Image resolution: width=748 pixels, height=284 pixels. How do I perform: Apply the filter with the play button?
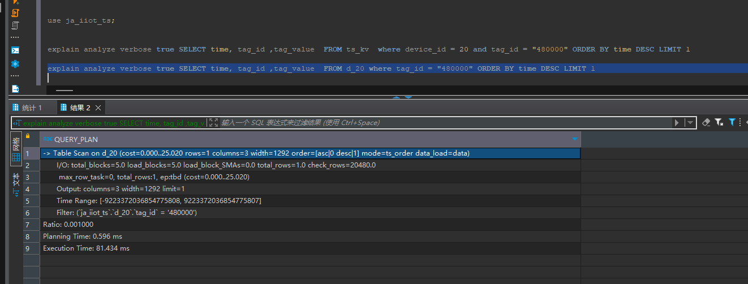pyautogui.click(x=677, y=123)
